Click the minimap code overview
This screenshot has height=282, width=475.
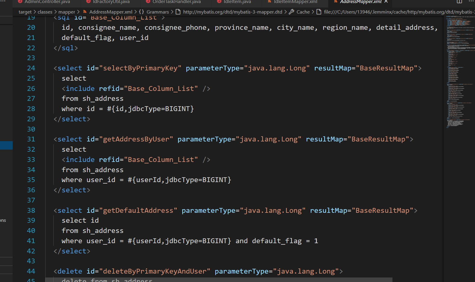[460, 72]
